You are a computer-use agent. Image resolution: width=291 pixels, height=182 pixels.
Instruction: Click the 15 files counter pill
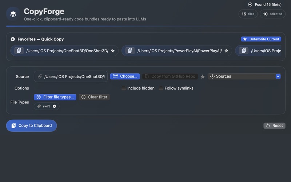coord(248,14)
